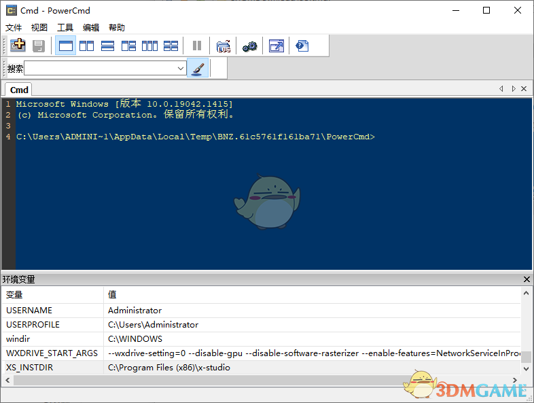The image size is (534, 403).
Task: Select the windir variable row
Action: click(x=262, y=339)
